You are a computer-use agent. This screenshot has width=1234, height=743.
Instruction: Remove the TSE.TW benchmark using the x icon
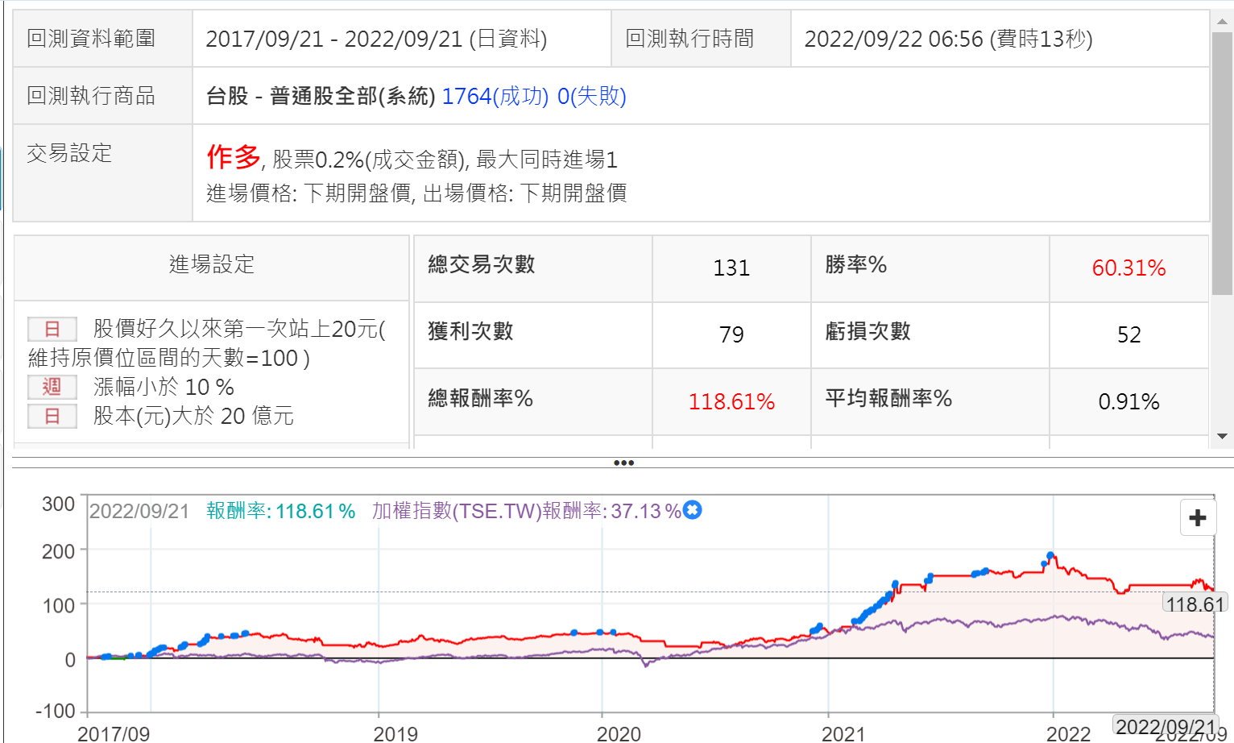pos(692,510)
